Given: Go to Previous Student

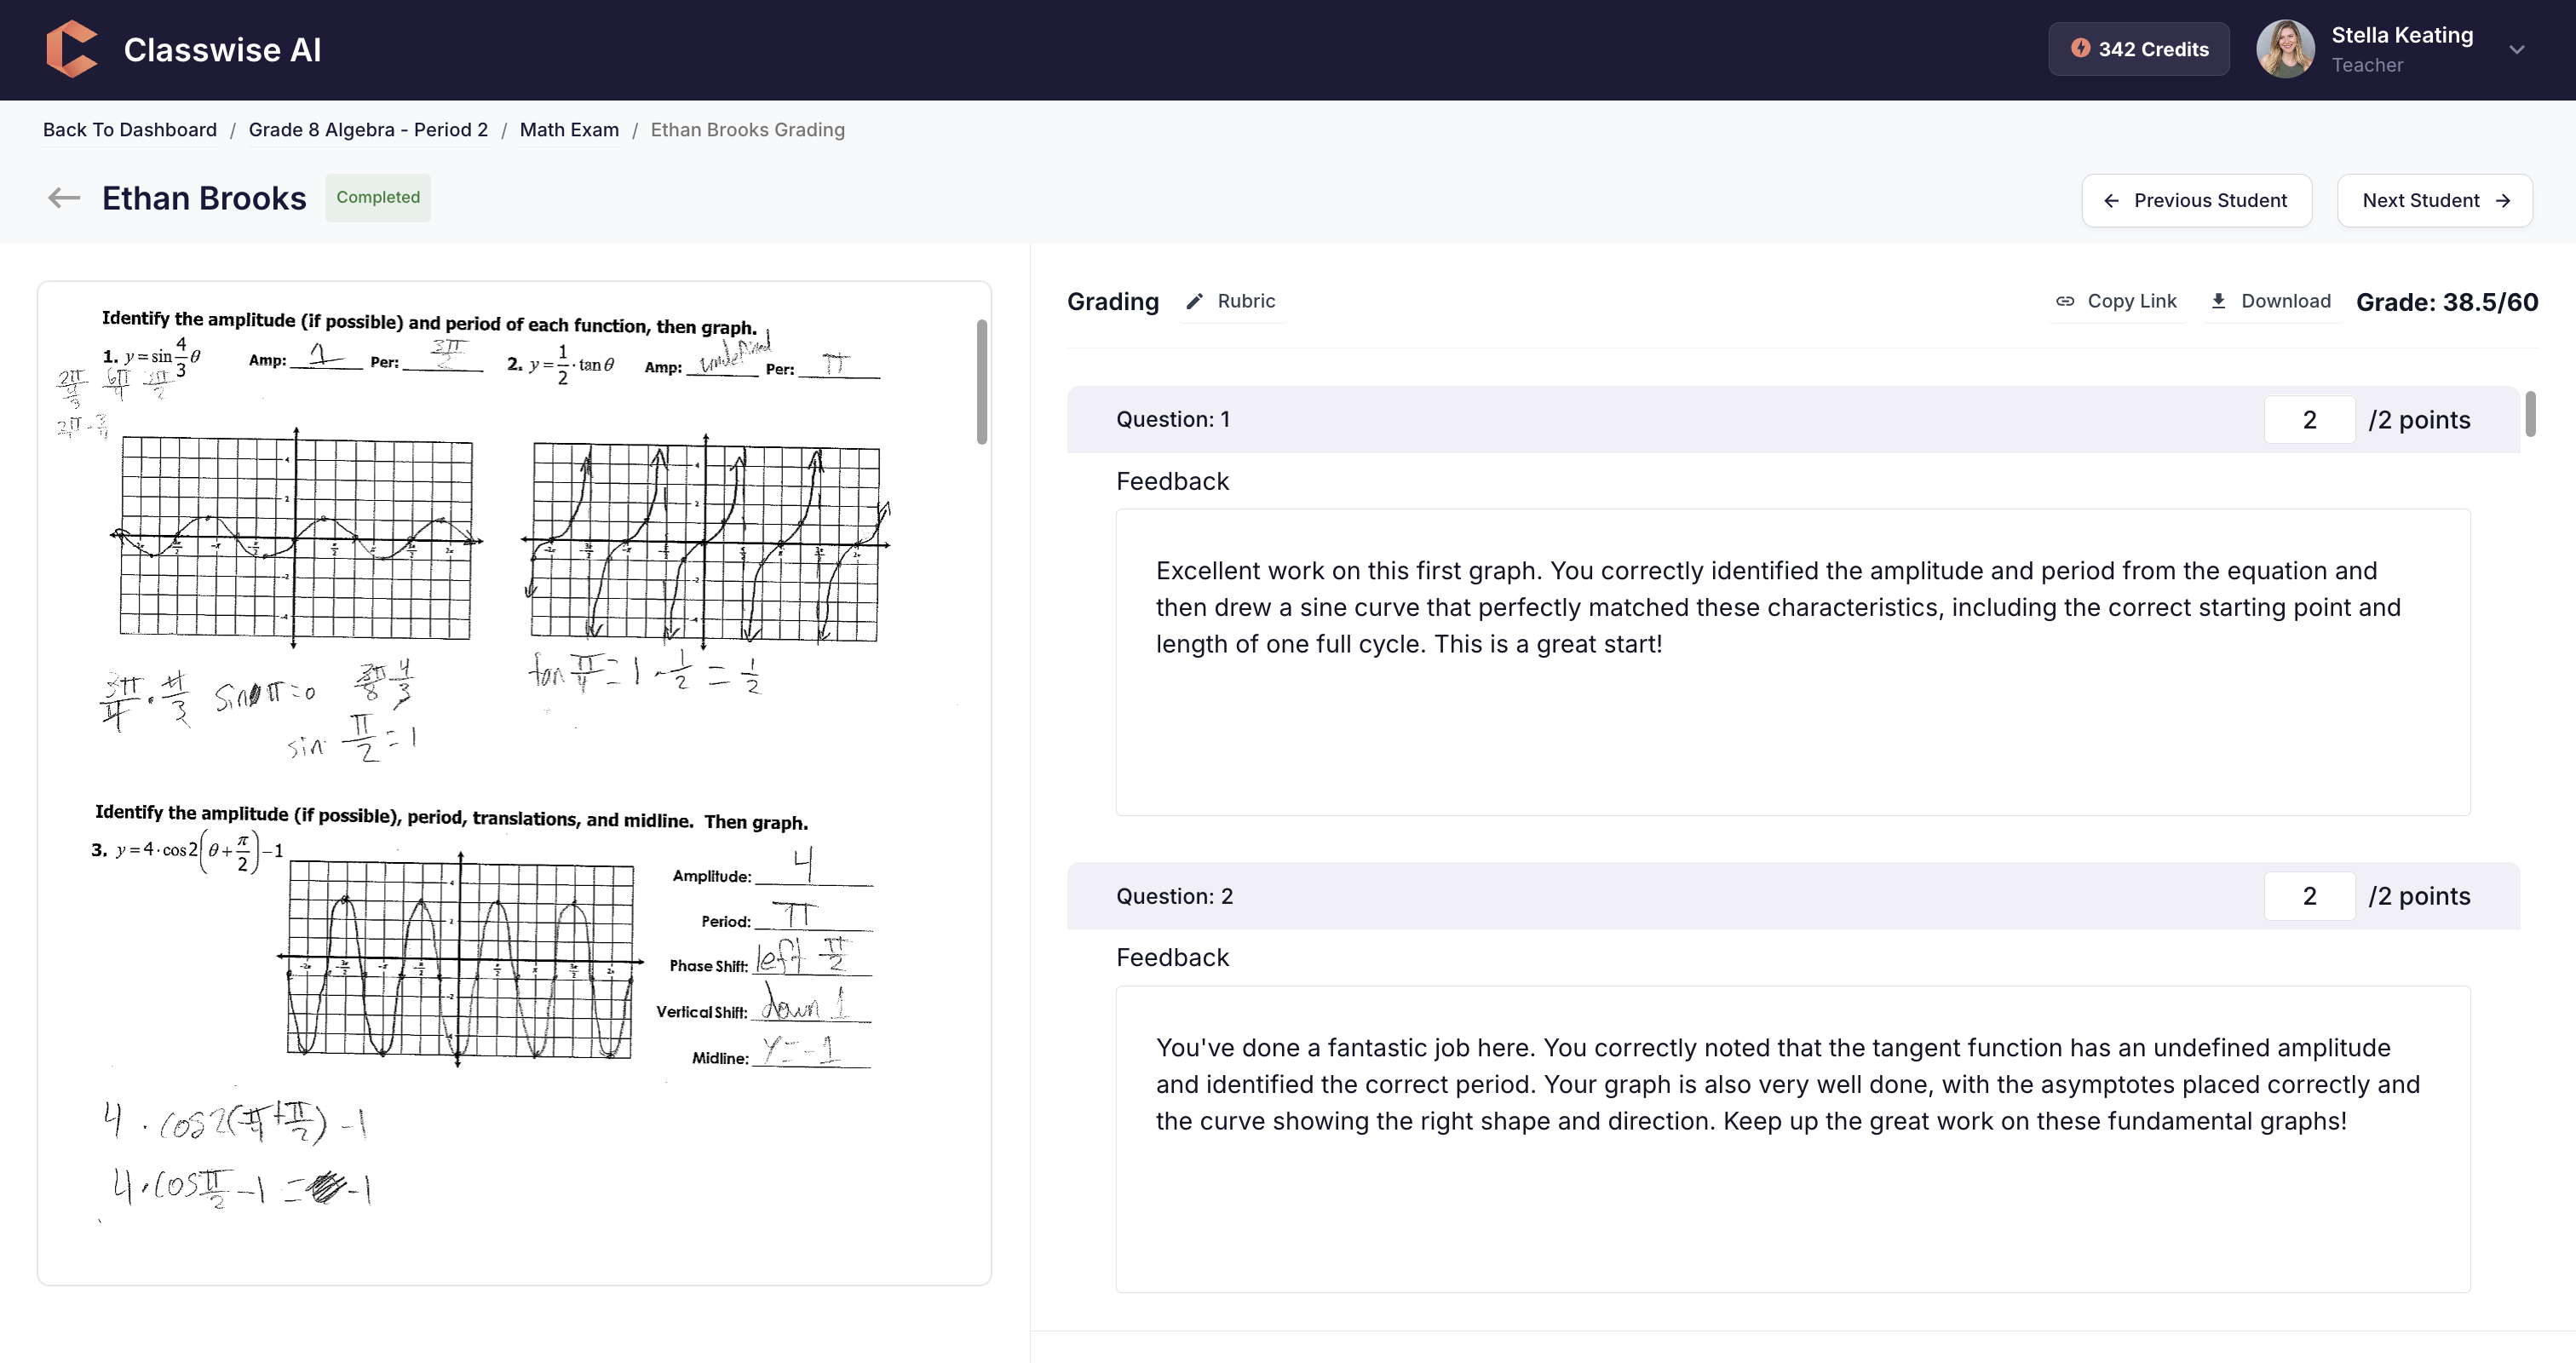Looking at the screenshot, I should pyautogui.click(x=2196, y=200).
